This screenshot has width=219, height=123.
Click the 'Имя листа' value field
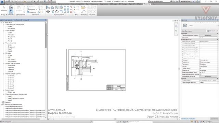[208, 70]
